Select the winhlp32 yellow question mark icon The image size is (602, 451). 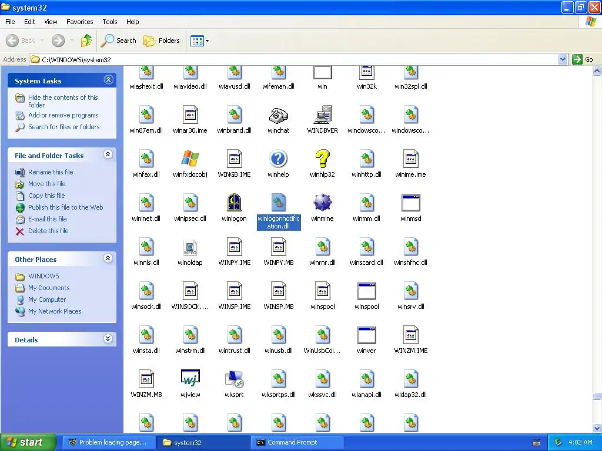[x=323, y=159]
